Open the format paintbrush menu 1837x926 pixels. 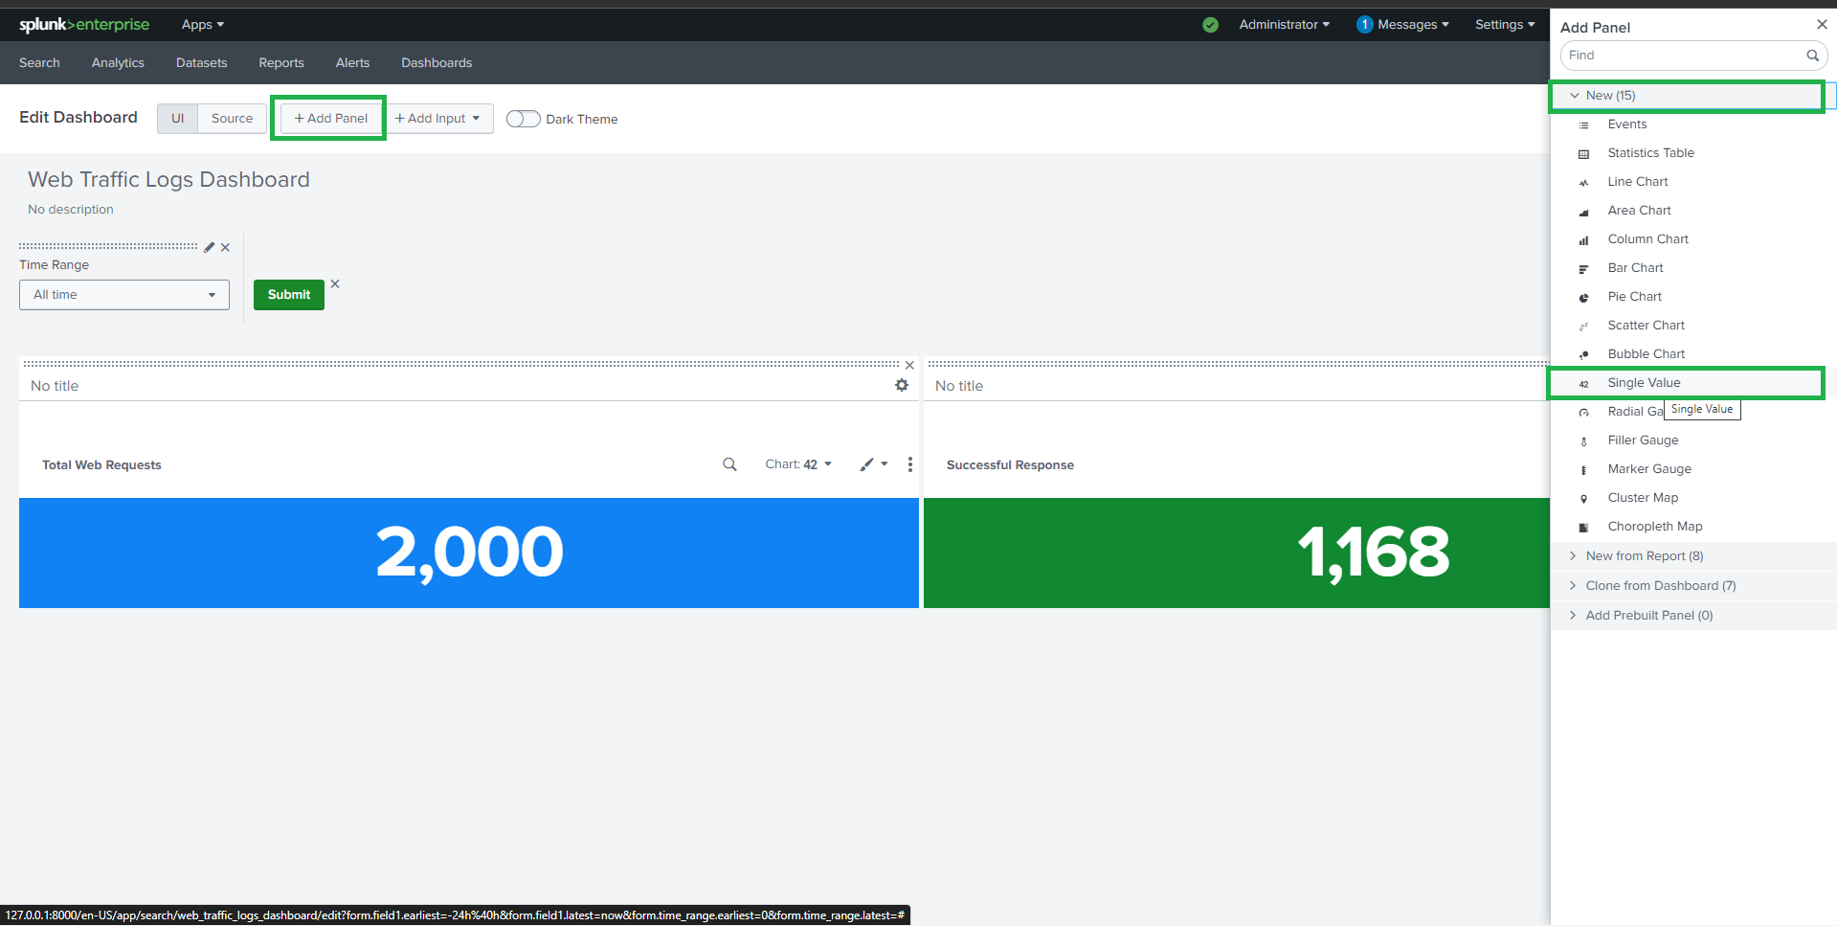(873, 464)
